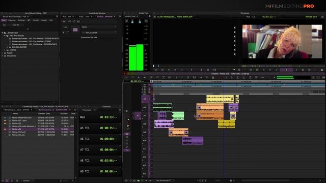Viewport: 326px width, 183px height.
Task: Open the AudioSuite plug-in selection dropdown showing None
Action: 99,27
